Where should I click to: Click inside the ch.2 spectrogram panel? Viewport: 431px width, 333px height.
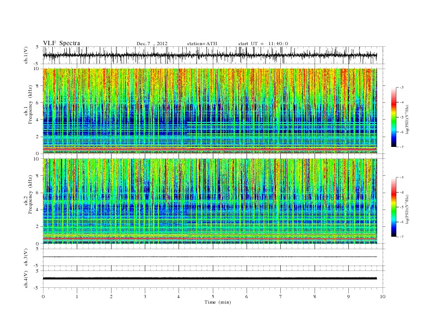[210, 201]
